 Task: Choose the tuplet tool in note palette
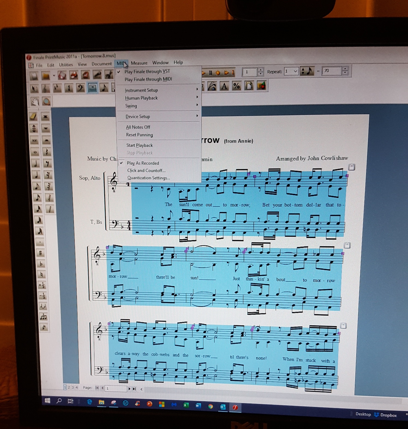43,316
